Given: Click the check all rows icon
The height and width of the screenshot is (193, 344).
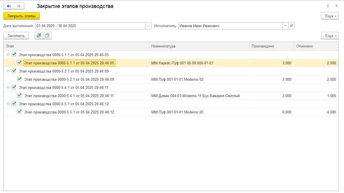Looking at the screenshot, I should (x=39, y=36).
